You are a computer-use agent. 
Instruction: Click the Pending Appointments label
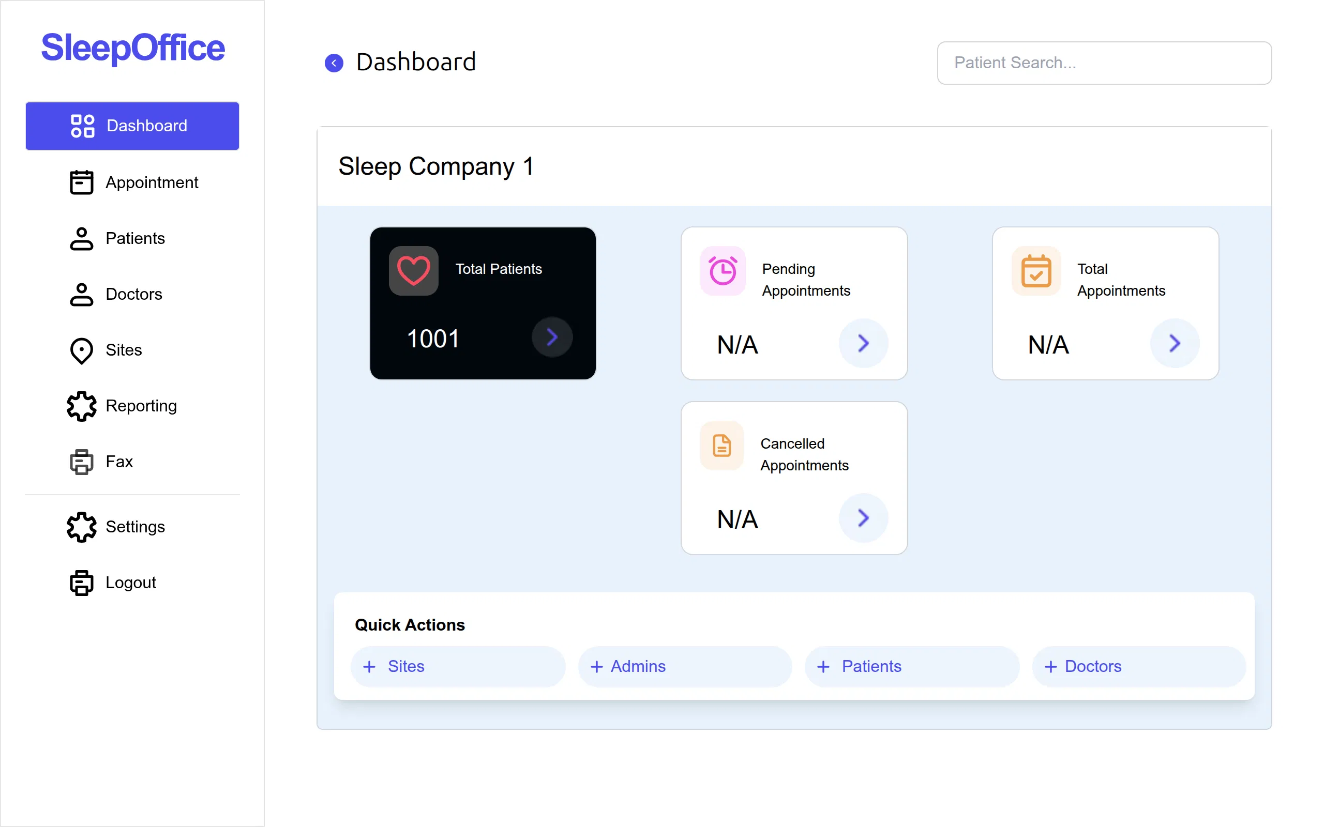(x=806, y=280)
